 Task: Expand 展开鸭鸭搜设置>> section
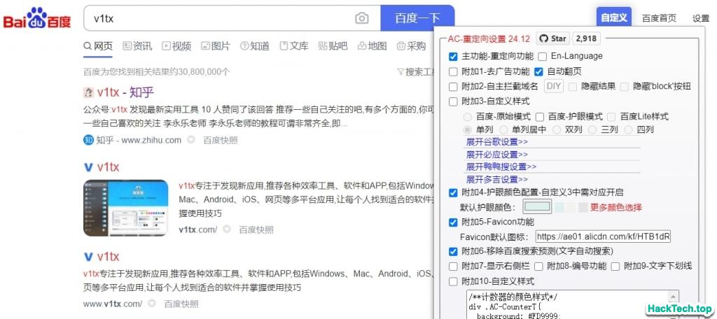501,166
